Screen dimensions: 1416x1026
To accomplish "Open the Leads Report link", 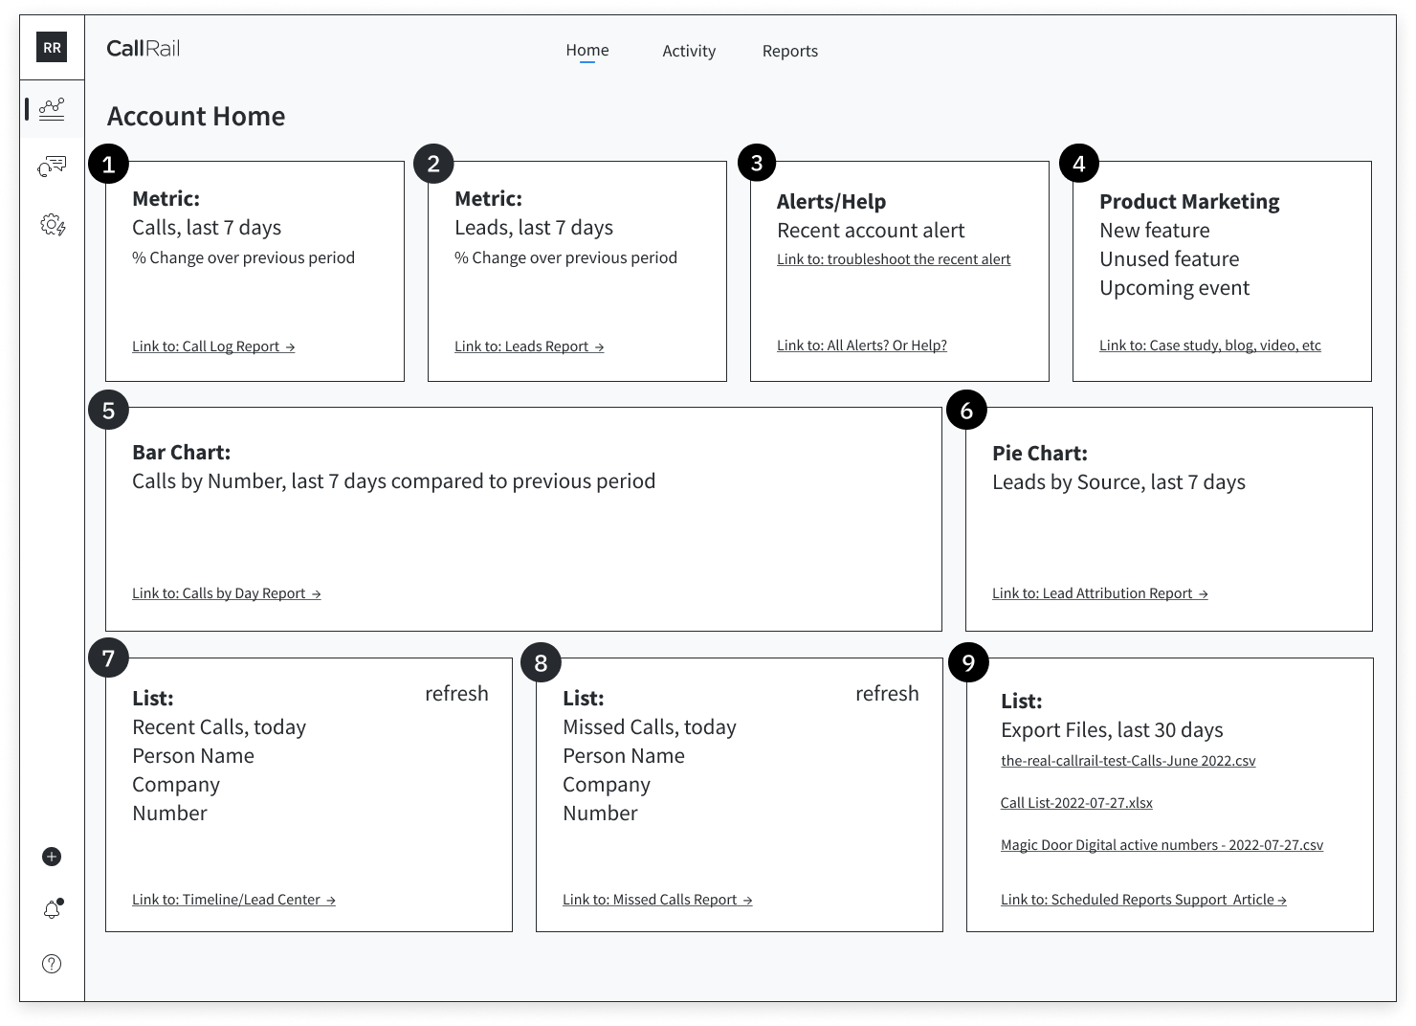I will click(x=529, y=346).
